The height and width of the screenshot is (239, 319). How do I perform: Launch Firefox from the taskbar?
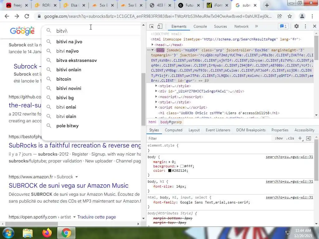[47, 233]
